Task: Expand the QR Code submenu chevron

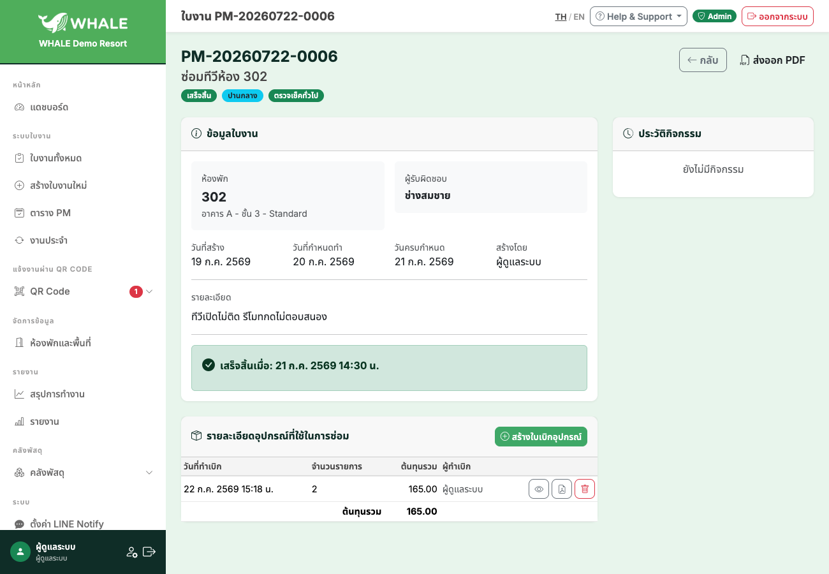Action: pos(149,291)
